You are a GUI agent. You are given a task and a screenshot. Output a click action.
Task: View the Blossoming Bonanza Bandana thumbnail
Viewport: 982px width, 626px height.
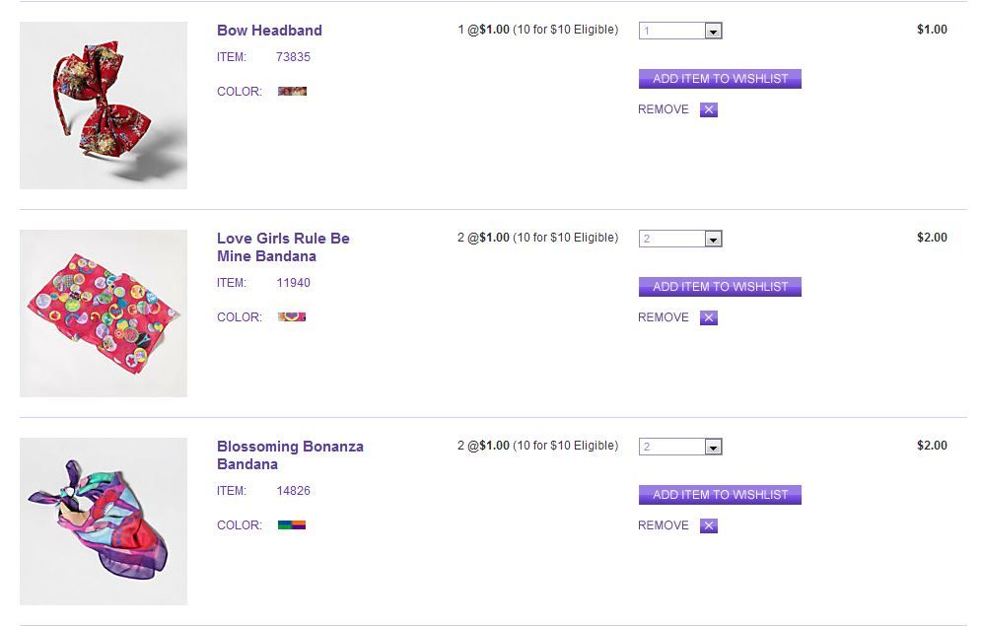[x=104, y=522]
